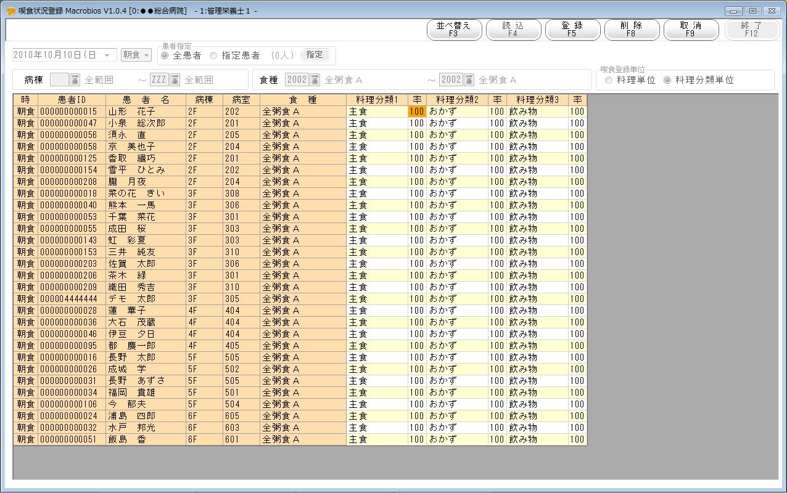Click the 患者ID column header
Screen dimensions: 787x493
coord(72,100)
